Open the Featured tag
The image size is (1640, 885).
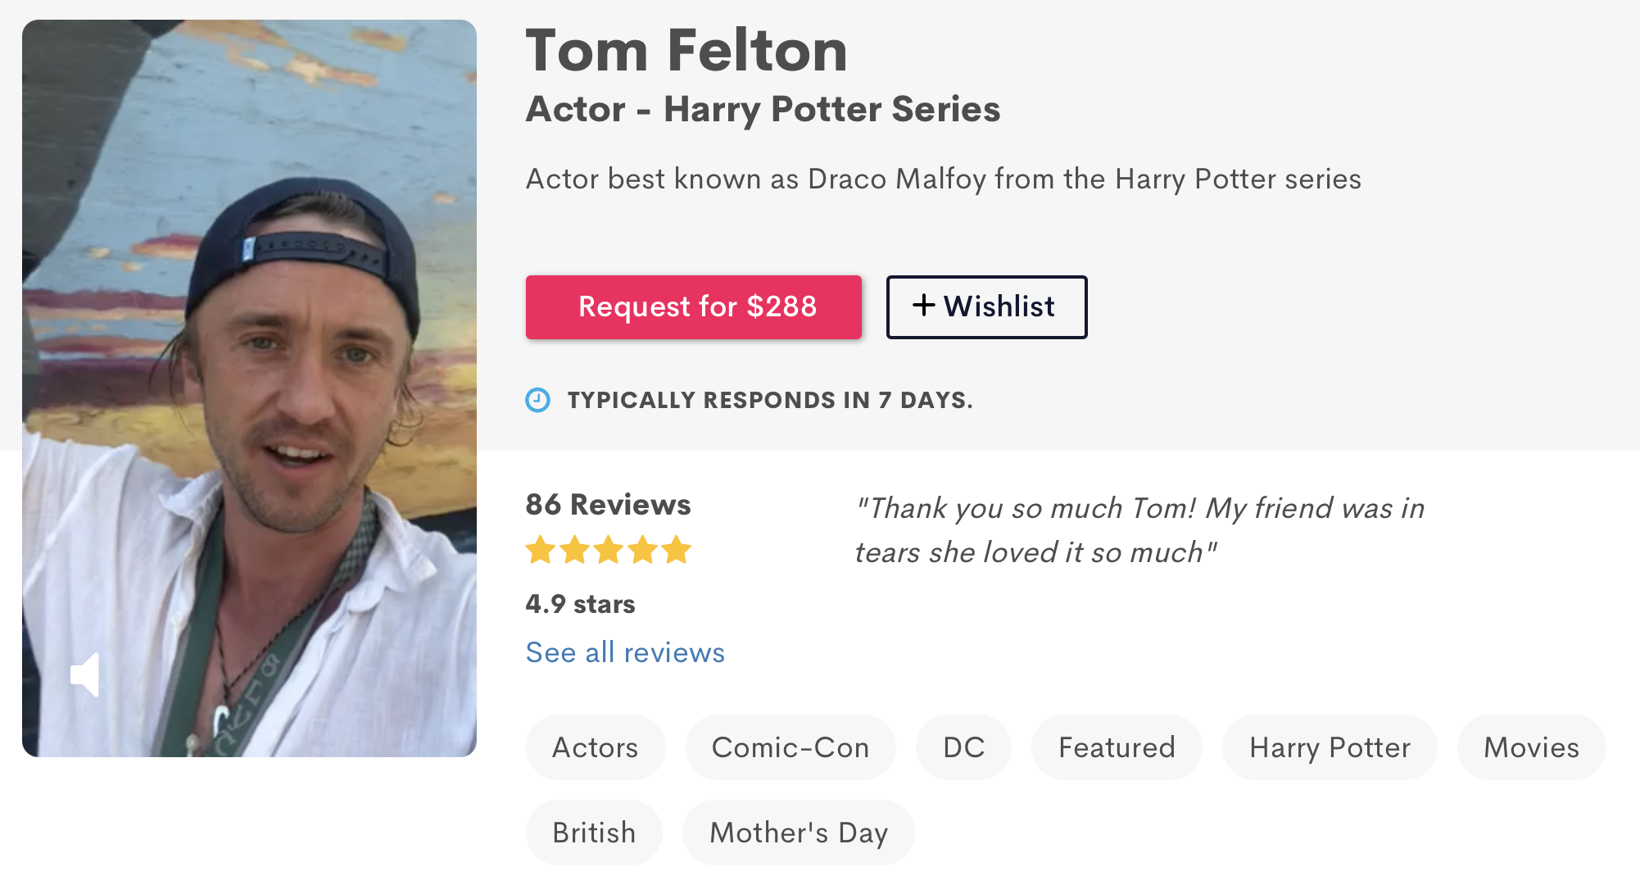[1116, 747]
